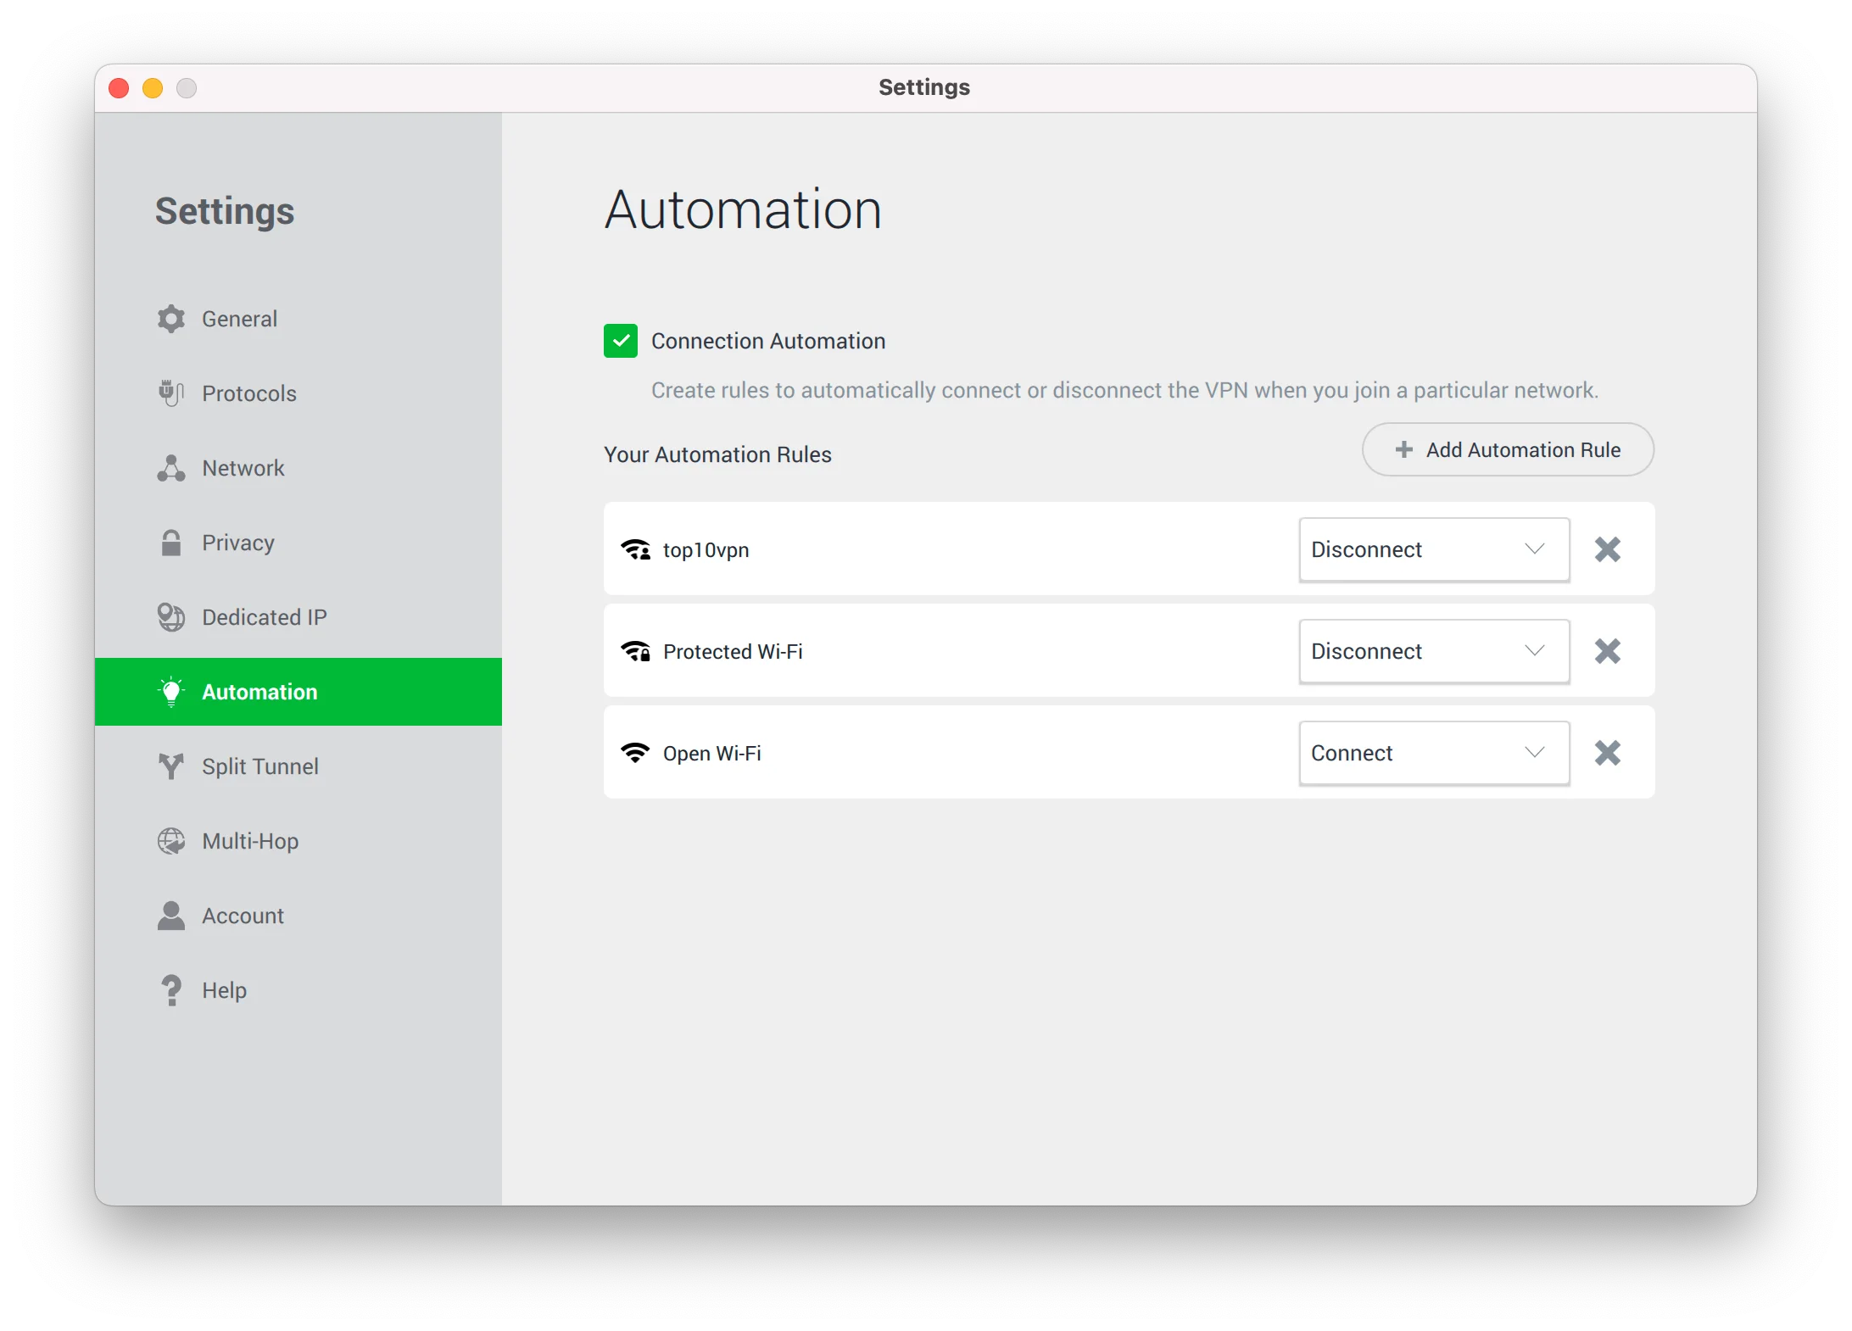Select the Automation sidebar item
This screenshot has width=1852, height=1331.
pos(259,692)
